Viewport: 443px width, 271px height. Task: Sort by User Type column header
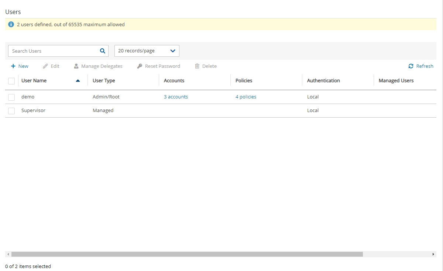point(104,81)
